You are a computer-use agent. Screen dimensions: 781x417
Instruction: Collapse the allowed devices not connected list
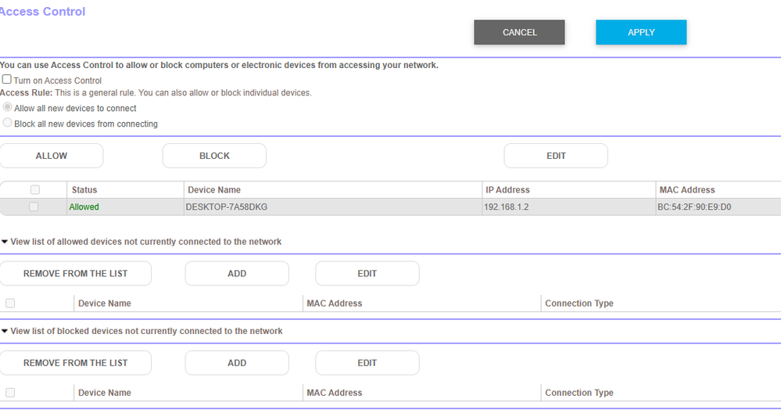5,242
